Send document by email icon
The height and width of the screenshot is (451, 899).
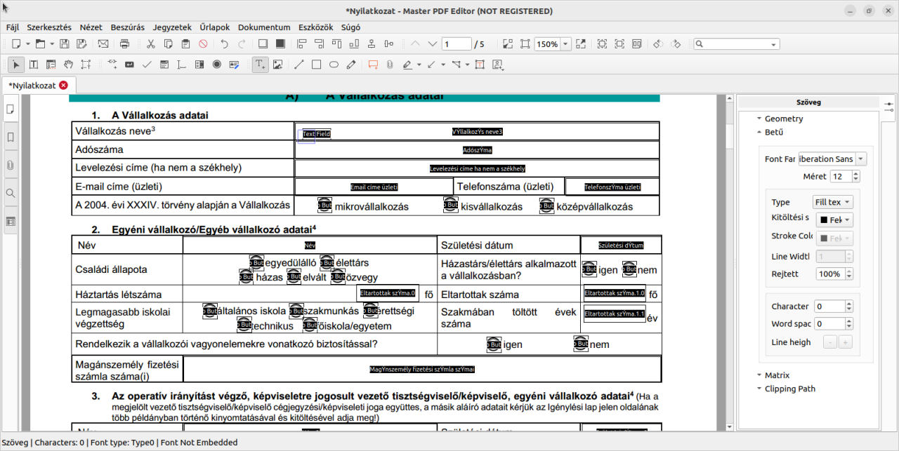[x=103, y=43]
